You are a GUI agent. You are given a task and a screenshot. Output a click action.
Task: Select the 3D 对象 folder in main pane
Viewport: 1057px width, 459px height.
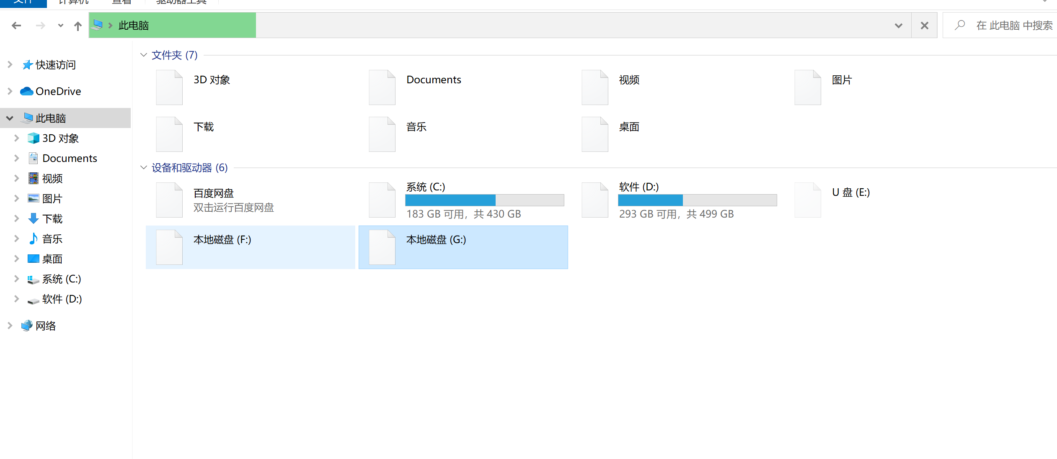coord(251,87)
